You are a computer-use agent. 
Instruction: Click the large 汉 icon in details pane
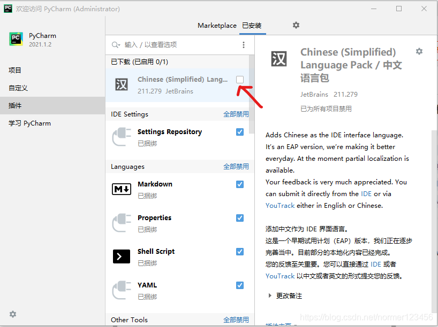pyautogui.click(x=279, y=59)
